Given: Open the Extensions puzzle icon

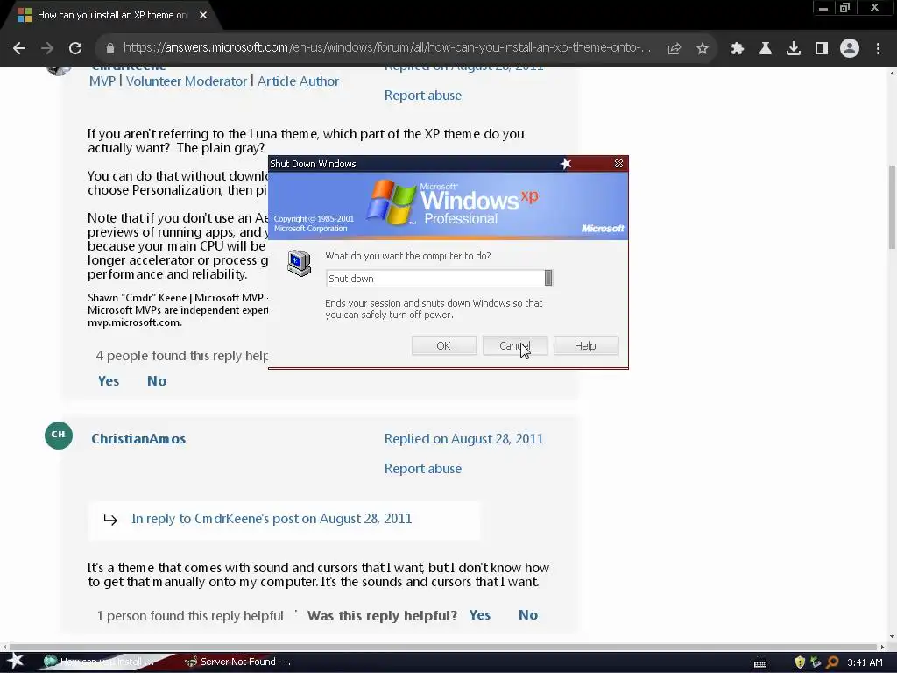Looking at the screenshot, I should 738,49.
